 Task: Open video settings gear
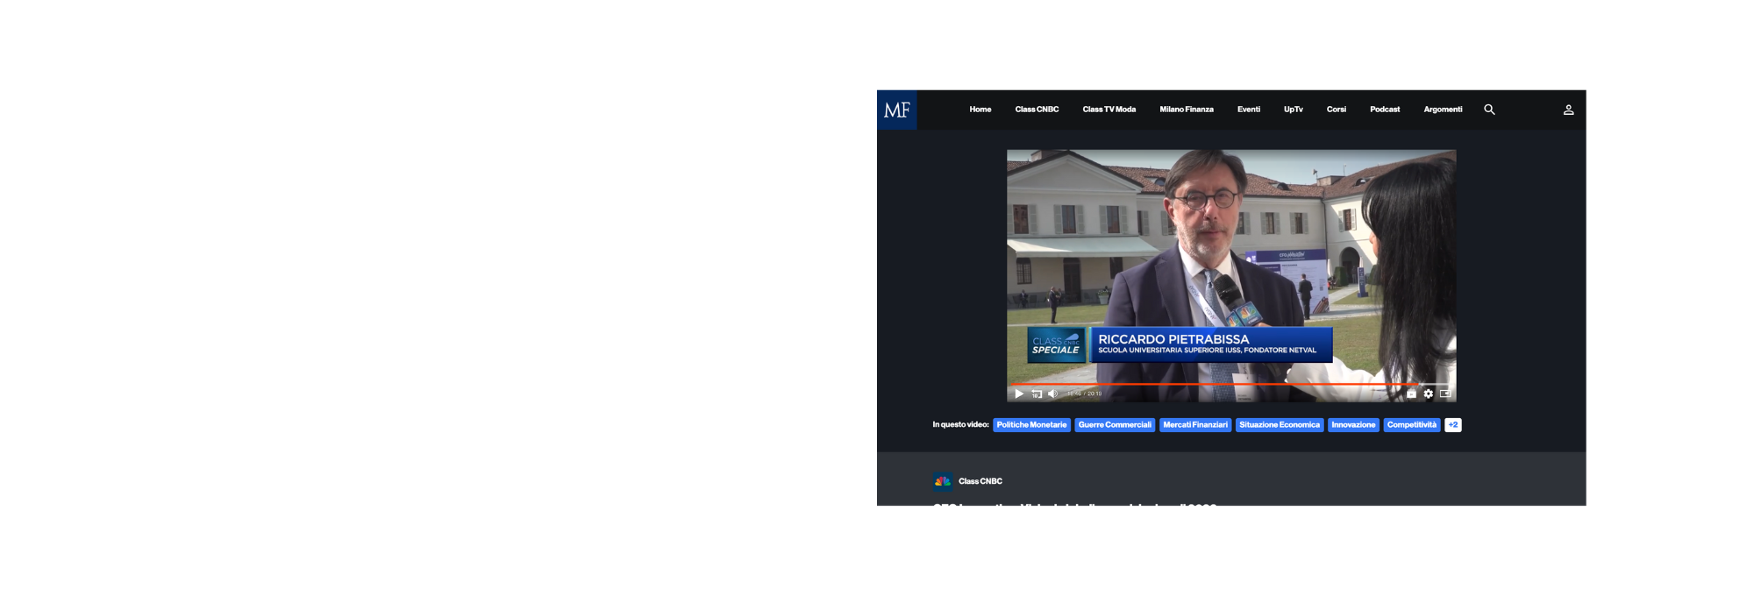[1429, 394]
